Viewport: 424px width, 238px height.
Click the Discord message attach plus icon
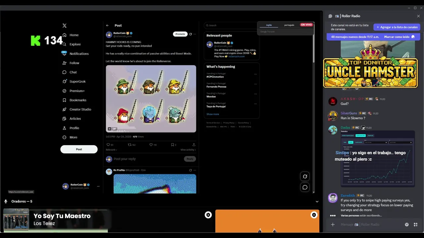pyautogui.click(x=333, y=225)
